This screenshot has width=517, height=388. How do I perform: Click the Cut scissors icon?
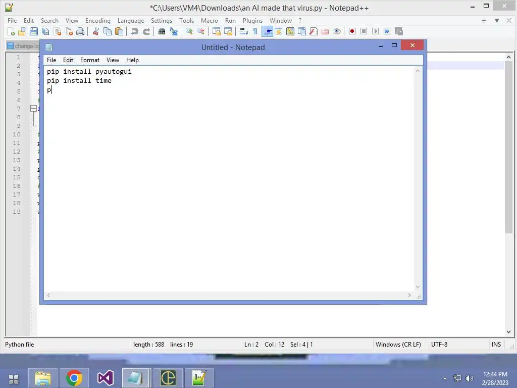point(95,31)
